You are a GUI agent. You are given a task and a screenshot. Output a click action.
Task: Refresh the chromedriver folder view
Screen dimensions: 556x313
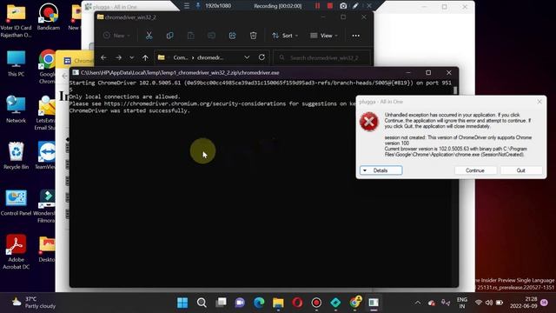coord(261,57)
